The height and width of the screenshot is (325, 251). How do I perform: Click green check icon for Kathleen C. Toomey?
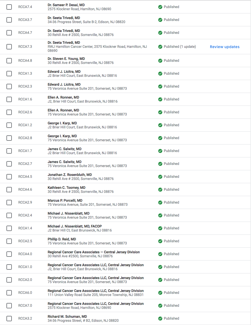click(x=160, y=190)
